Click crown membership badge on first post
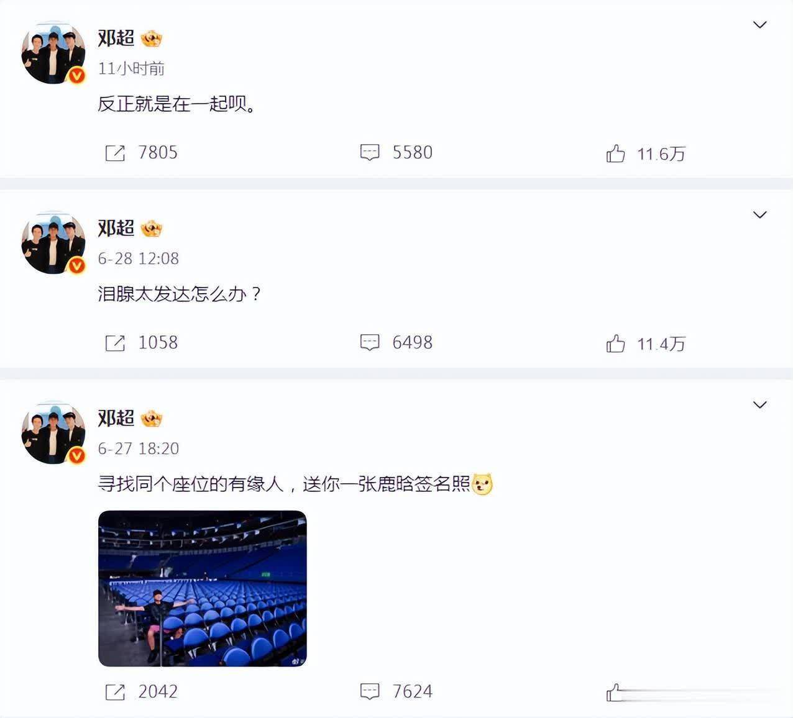Screen dimensions: 793x718 point(151,39)
